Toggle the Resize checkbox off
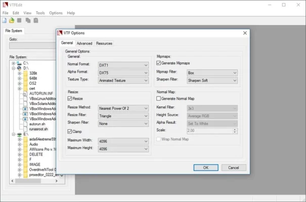The height and width of the screenshot is (202, 306). point(70,99)
